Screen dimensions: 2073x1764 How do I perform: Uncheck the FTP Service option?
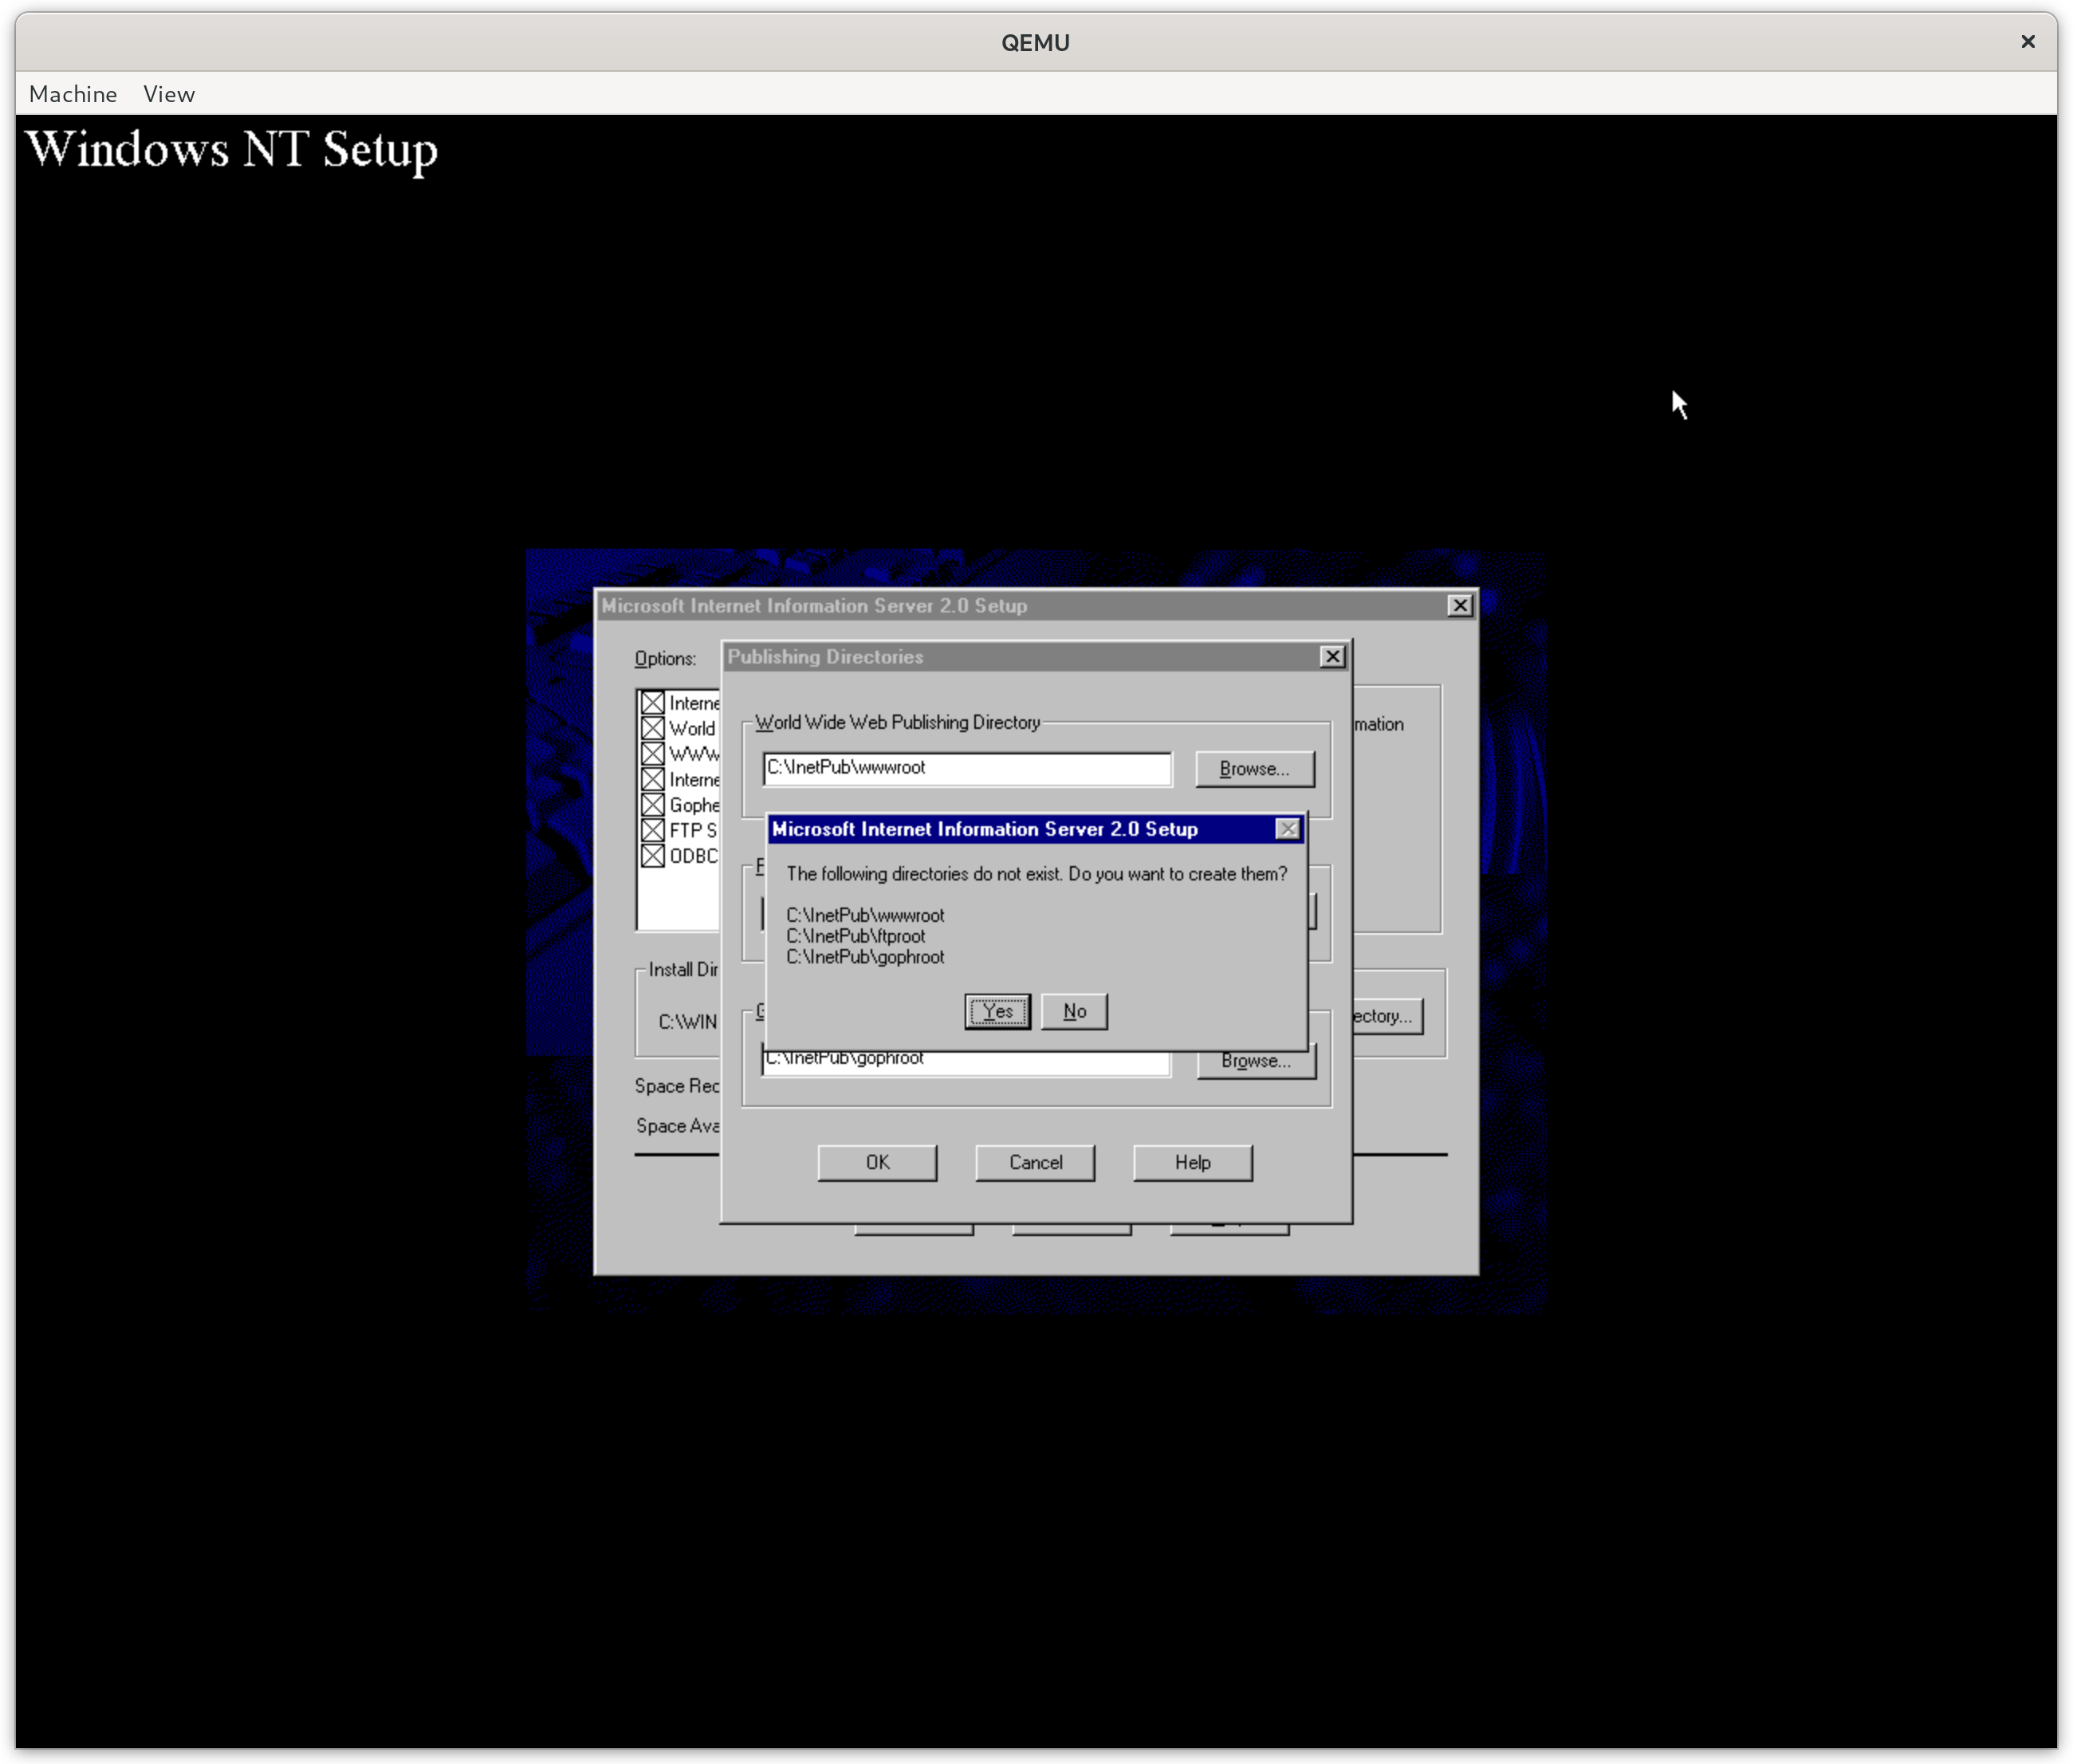(653, 830)
